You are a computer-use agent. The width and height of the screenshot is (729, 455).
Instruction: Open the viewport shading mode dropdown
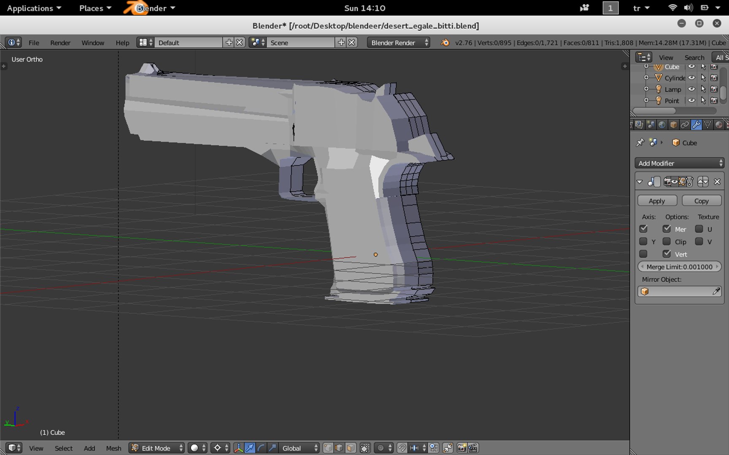click(197, 448)
